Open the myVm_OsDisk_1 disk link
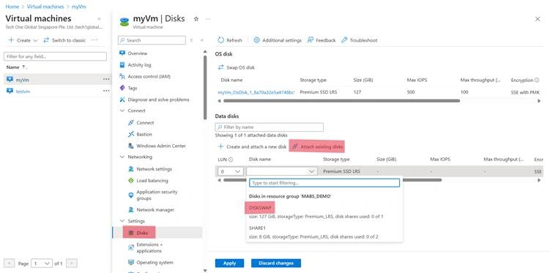Screen dimensions: 550x273 pos(256,92)
